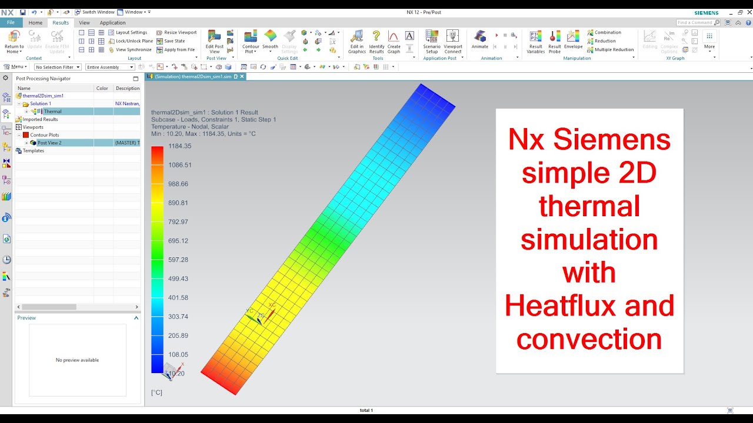Switch to the Application ribbon tab

tap(112, 23)
